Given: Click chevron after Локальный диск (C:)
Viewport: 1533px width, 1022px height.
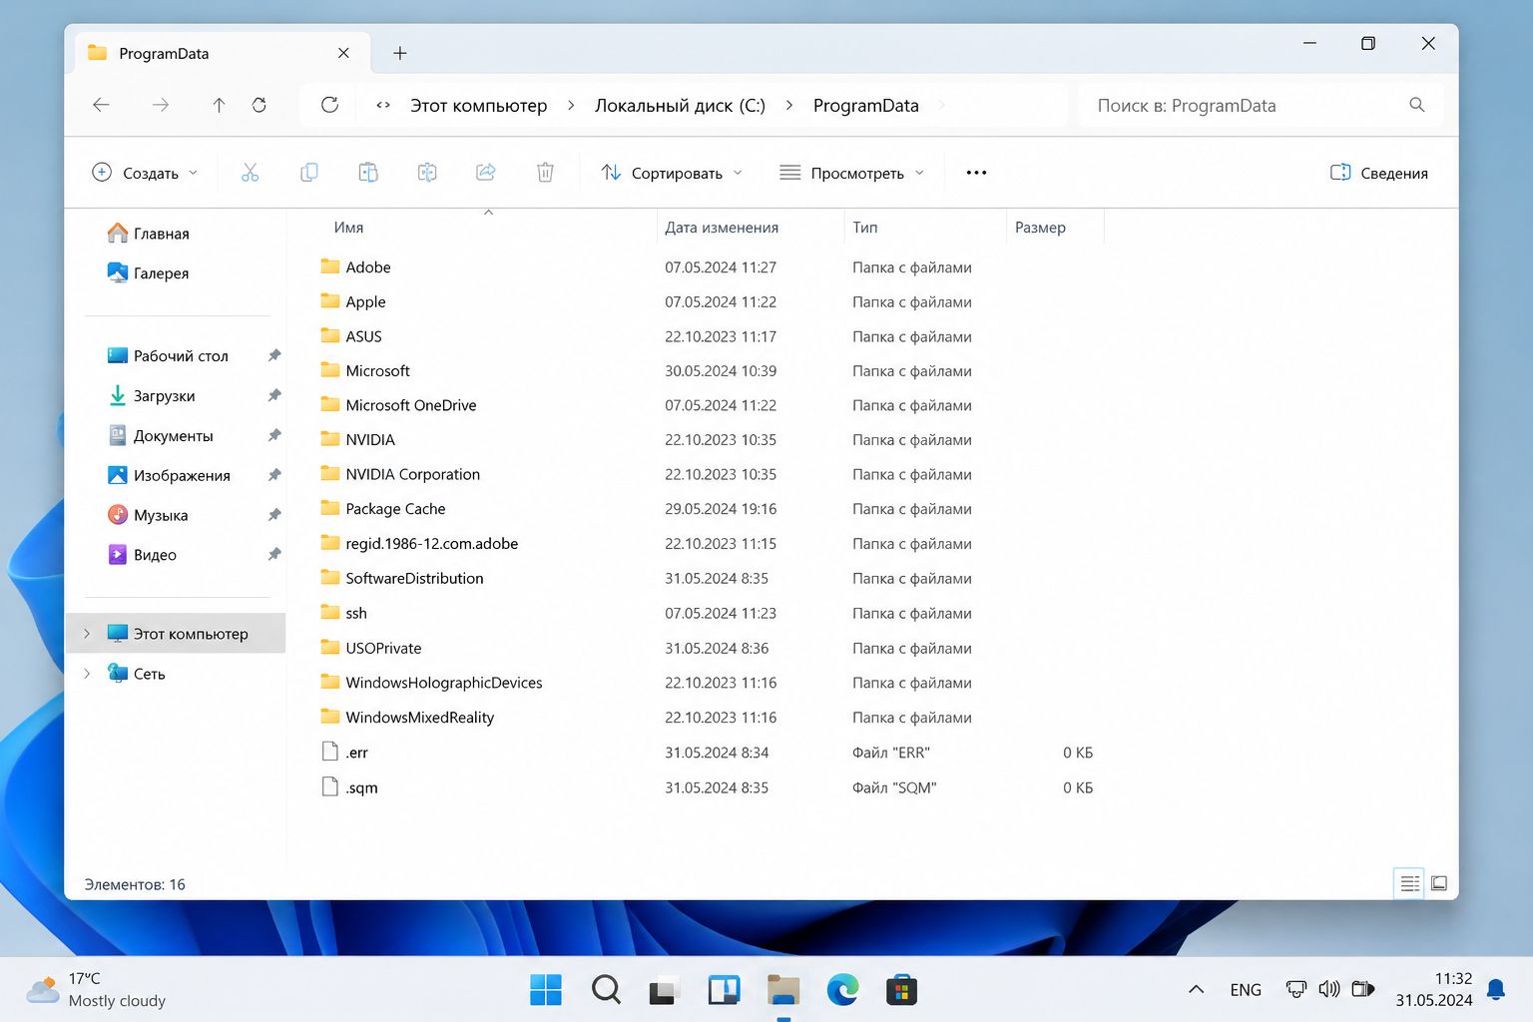Looking at the screenshot, I should pos(789,105).
